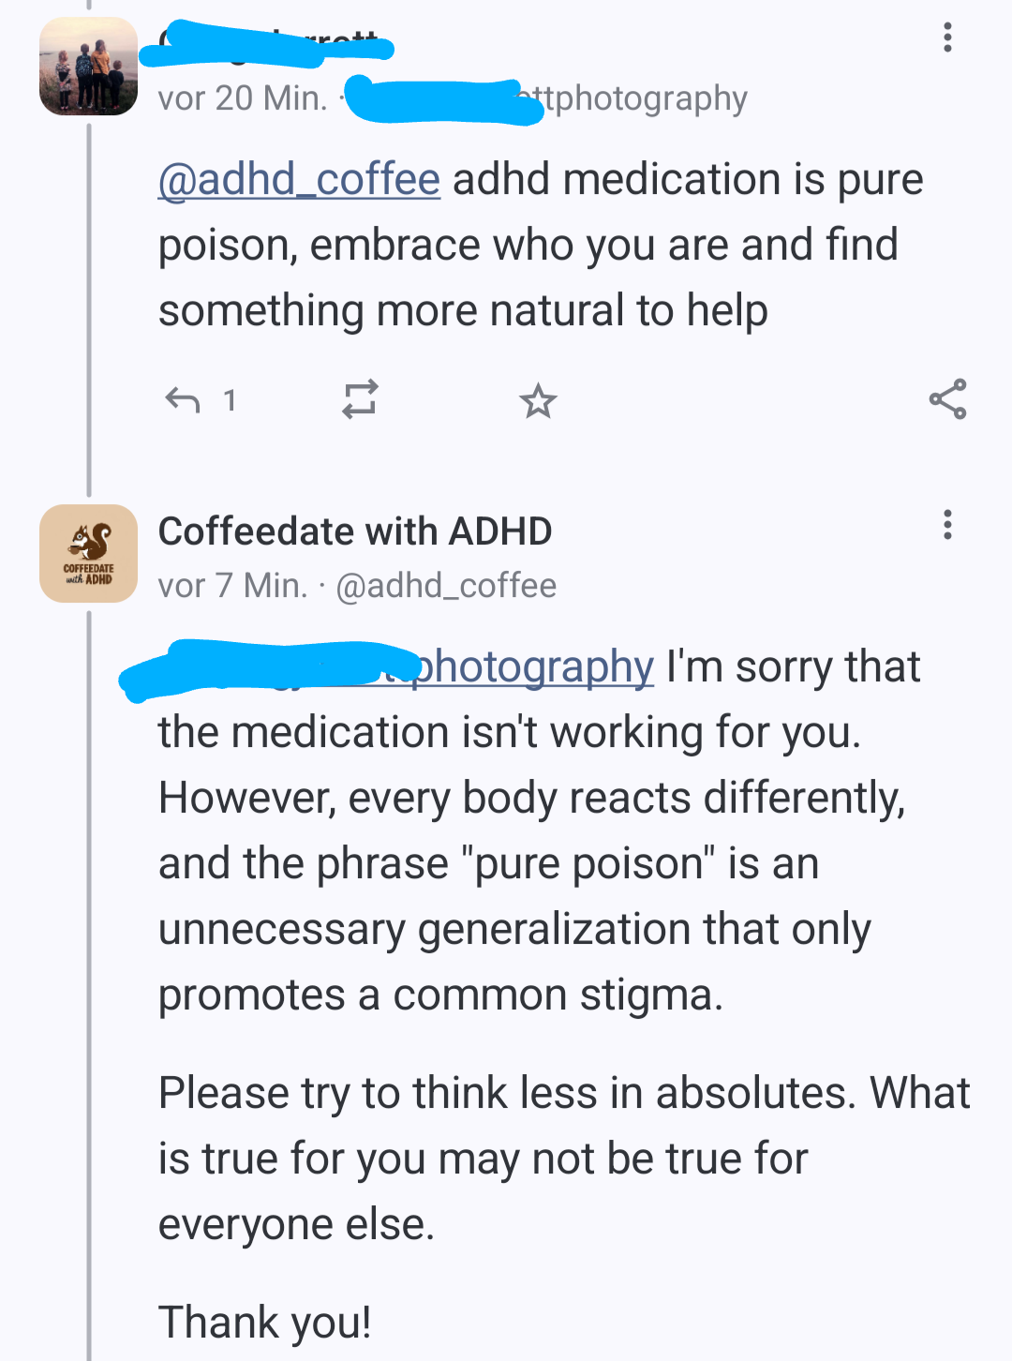Screen dimensions: 1012x1361
Task: Tap the 'Thank you!' line of the reply
Action: tap(265, 1322)
